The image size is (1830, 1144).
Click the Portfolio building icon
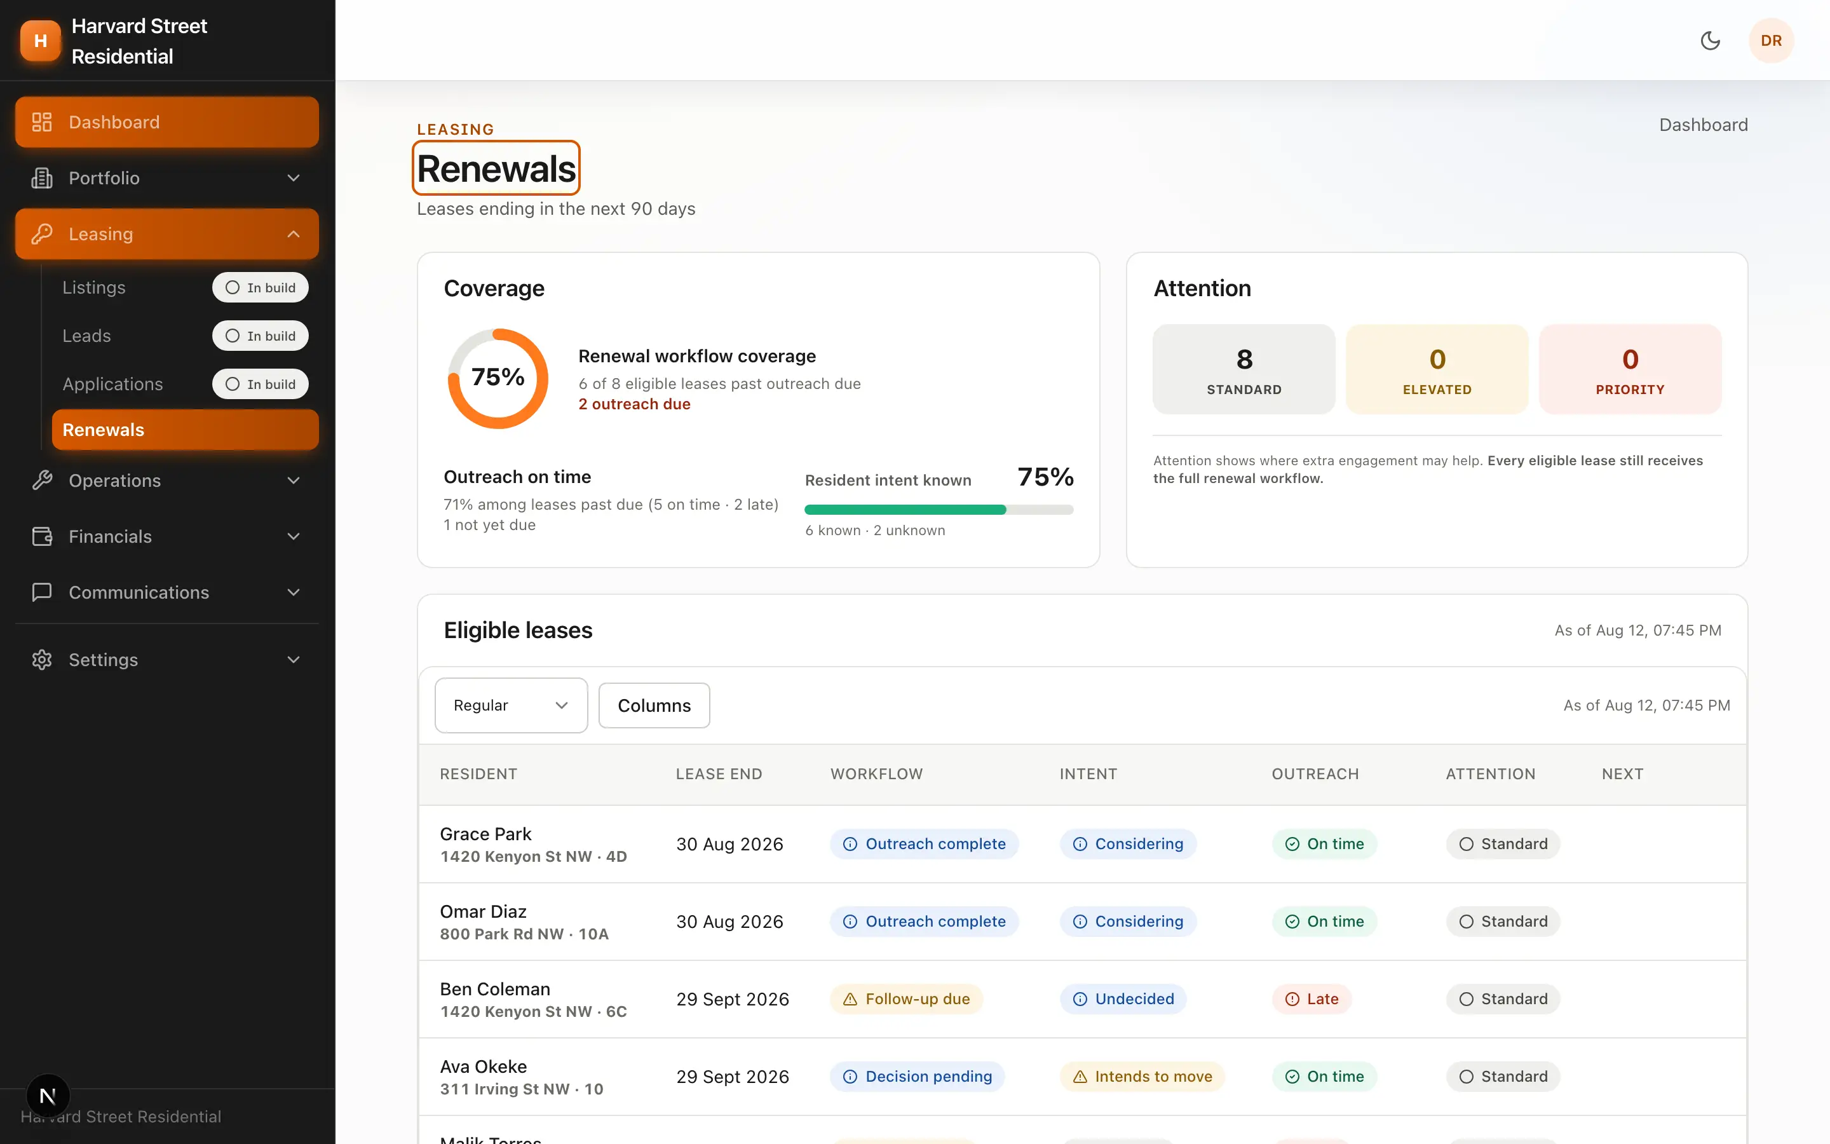(41, 178)
